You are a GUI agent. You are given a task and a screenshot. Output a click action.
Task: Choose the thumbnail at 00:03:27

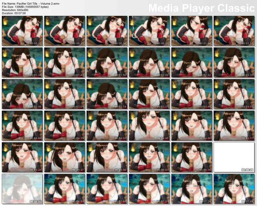click(x=149, y=94)
